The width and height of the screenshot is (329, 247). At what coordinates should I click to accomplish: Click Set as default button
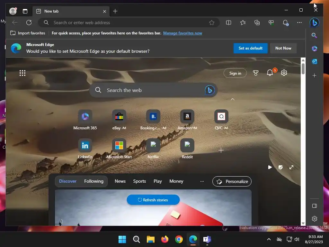click(x=251, y=48)
